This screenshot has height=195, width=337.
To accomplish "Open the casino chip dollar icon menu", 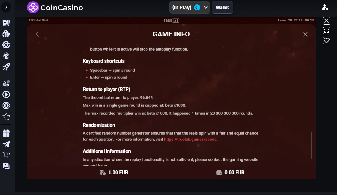I will pyautogui.click(x=6, y=105).
